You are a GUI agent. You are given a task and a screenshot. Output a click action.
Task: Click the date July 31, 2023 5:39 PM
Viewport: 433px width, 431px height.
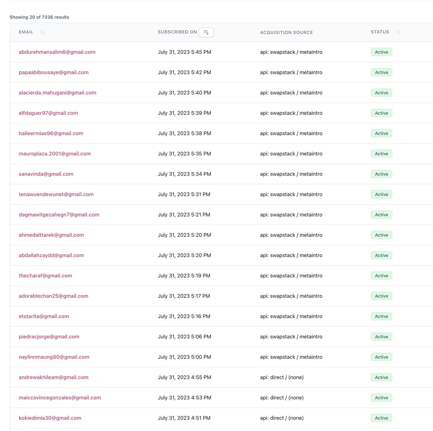tap(184, 113)
